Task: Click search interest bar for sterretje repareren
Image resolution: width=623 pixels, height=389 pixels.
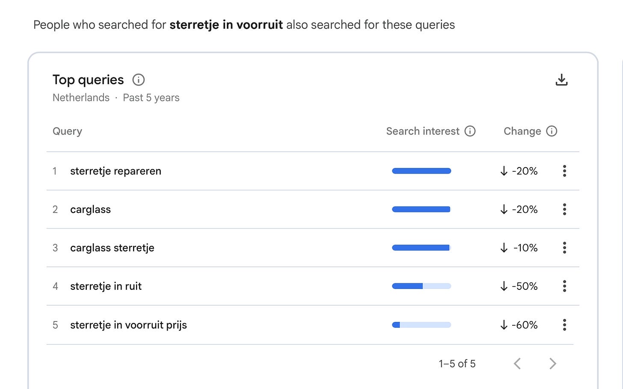Action: pos(421,171)
